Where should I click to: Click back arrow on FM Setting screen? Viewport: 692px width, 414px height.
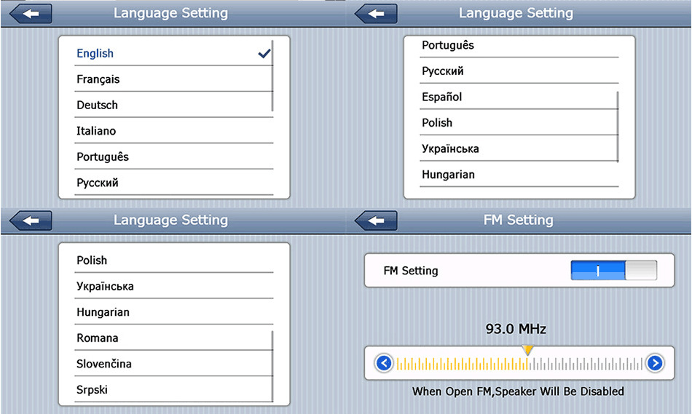pos(376,220)
